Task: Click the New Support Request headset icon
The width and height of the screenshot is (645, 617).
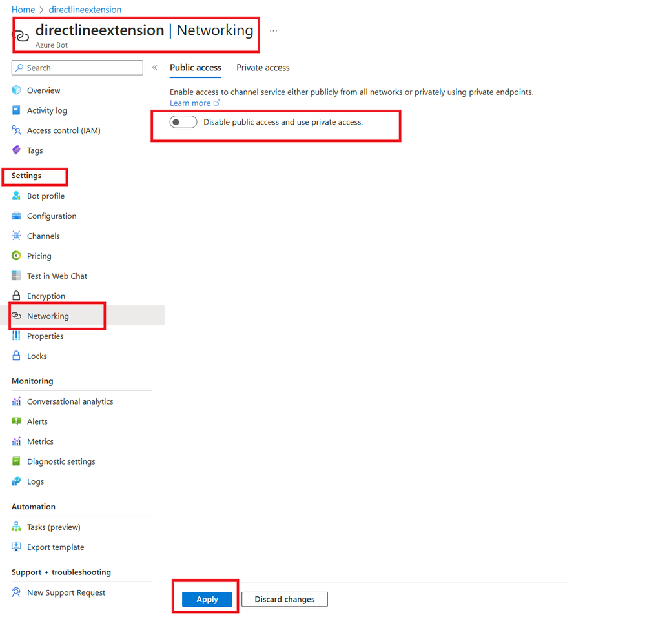Action: coord(16,592)
